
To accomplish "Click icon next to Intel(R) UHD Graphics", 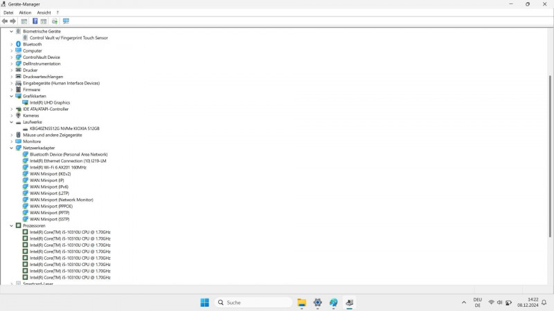I will [25, 102].
